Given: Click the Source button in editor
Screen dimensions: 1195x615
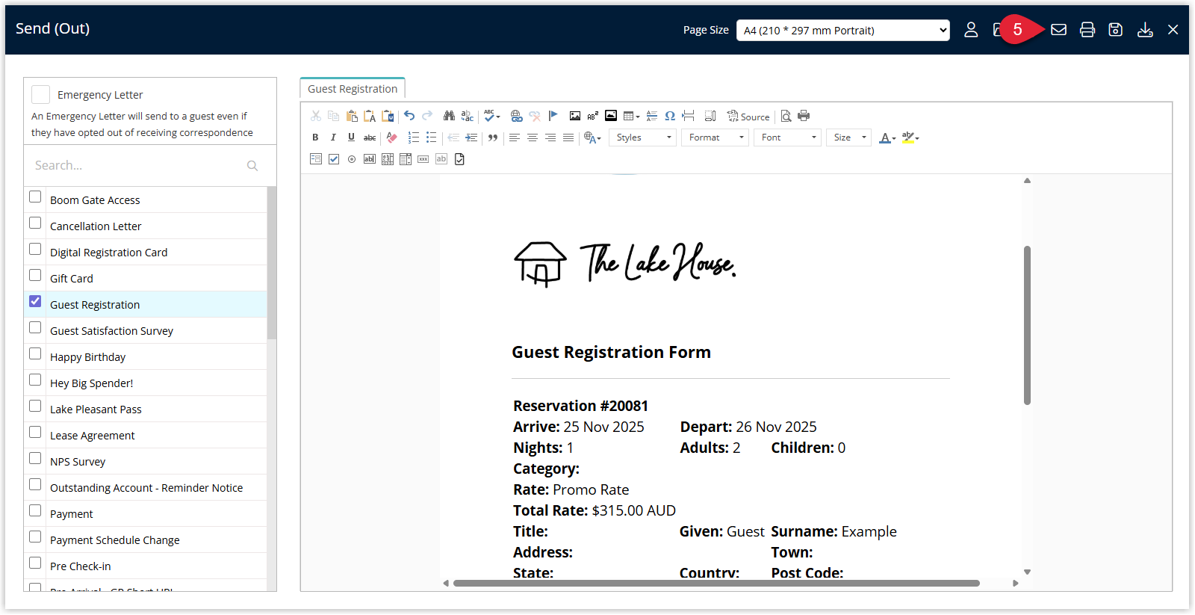Looking at the screenshot, I should pyautogui.click(x=748, y=117).
